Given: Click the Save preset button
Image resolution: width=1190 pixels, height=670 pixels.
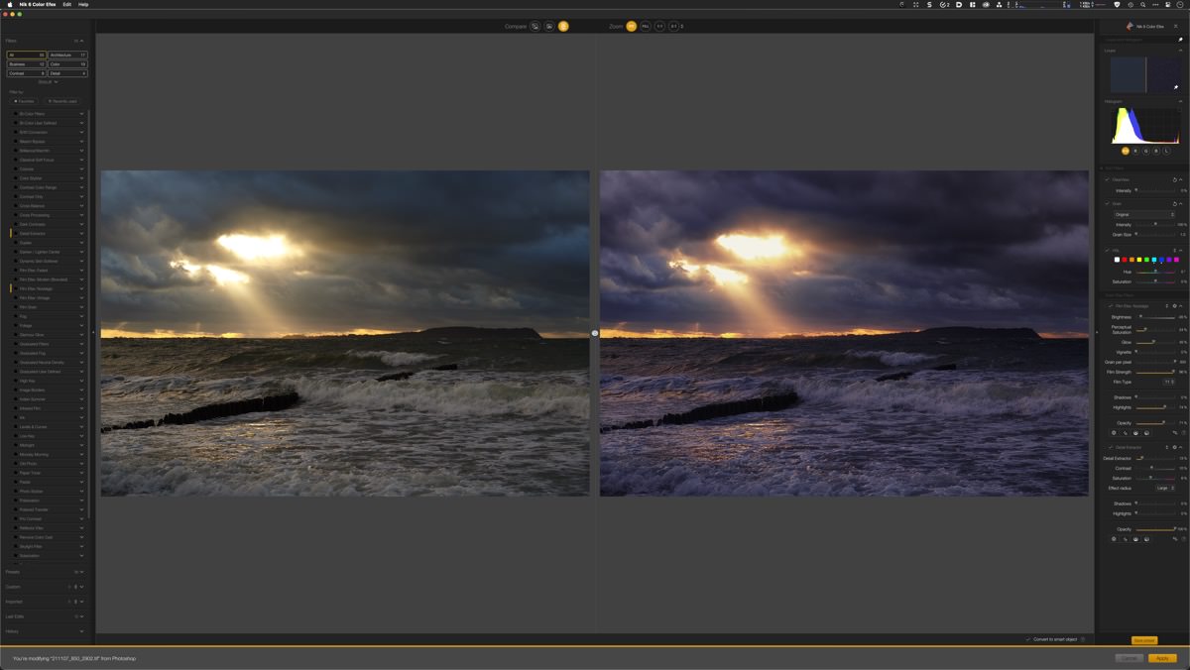Looking at the screenshot, I should [1143, 640].
